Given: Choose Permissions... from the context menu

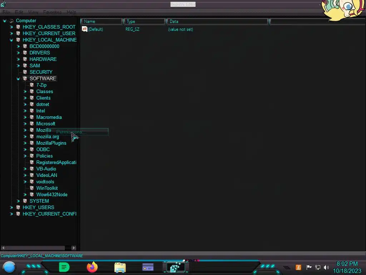Looking at the screenshot, I should click(78, 132).
